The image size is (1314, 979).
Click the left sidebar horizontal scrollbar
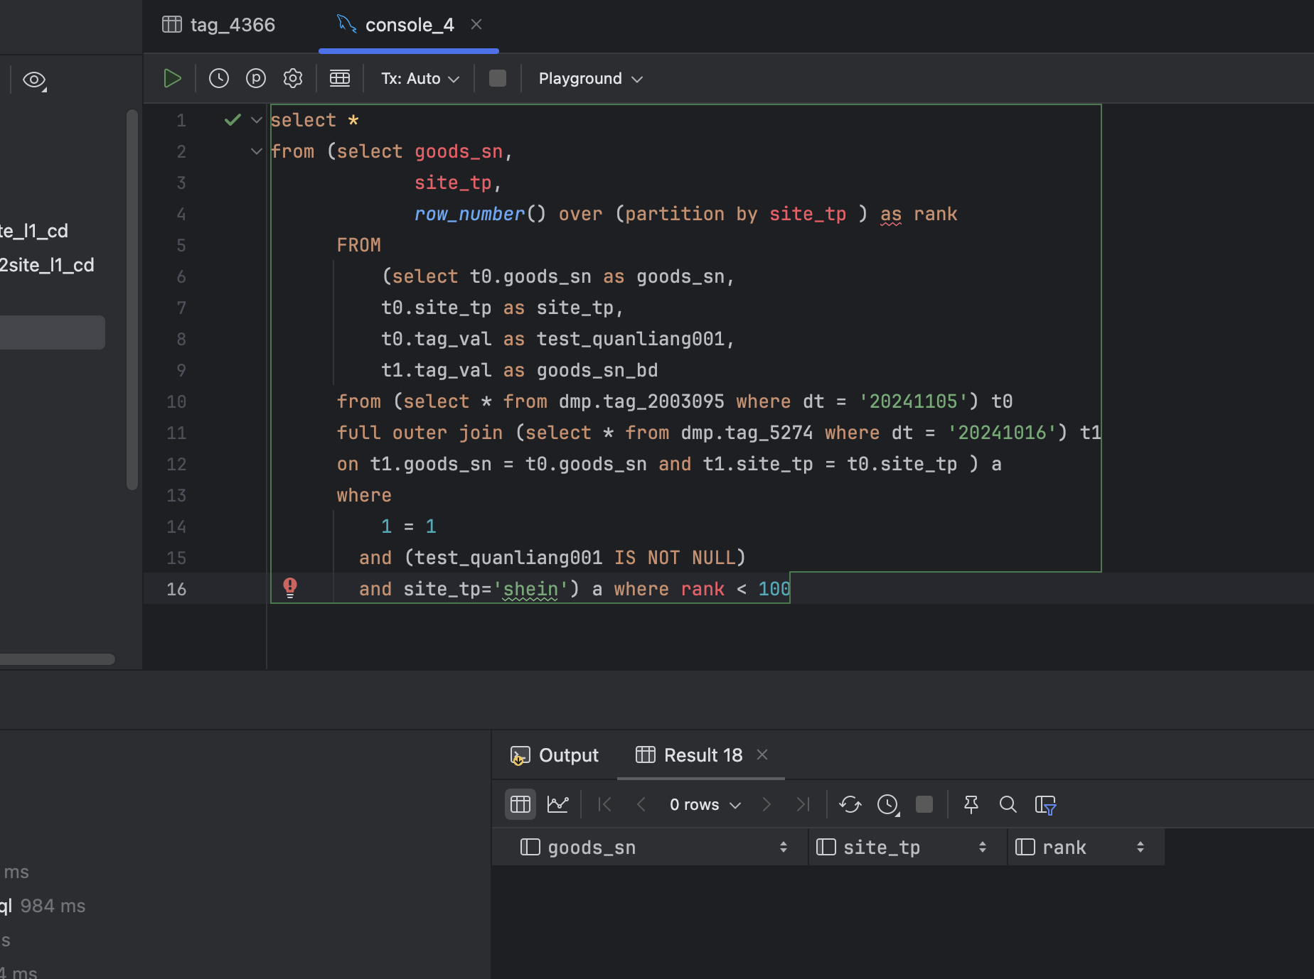click(57, 659)
